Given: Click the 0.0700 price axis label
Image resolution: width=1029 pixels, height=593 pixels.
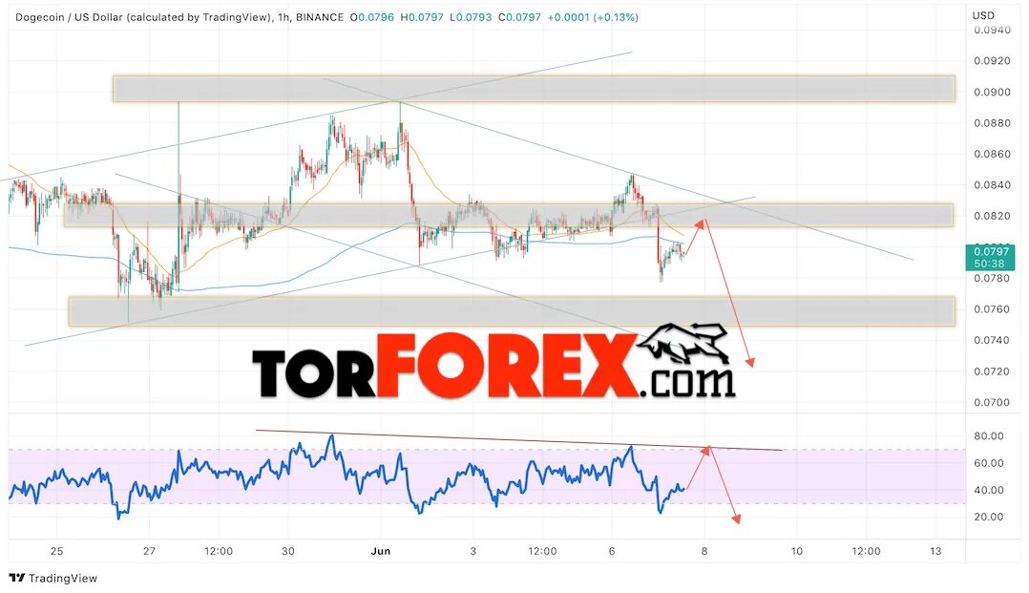Looking at the screenshot, I should coord(992,403).
